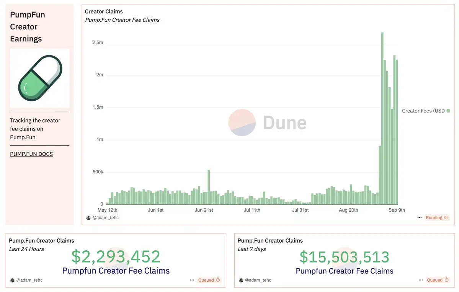Click the Sep 9th axis label
The width and height of the screenshot is (459, 292).
pos(397,210)
